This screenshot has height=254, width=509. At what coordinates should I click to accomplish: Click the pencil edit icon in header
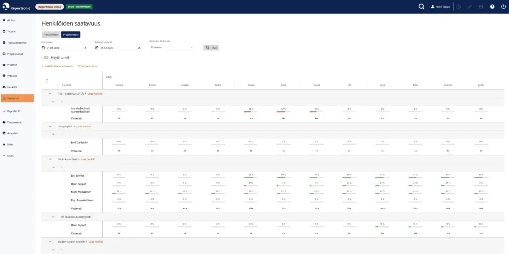pos(470,7)
